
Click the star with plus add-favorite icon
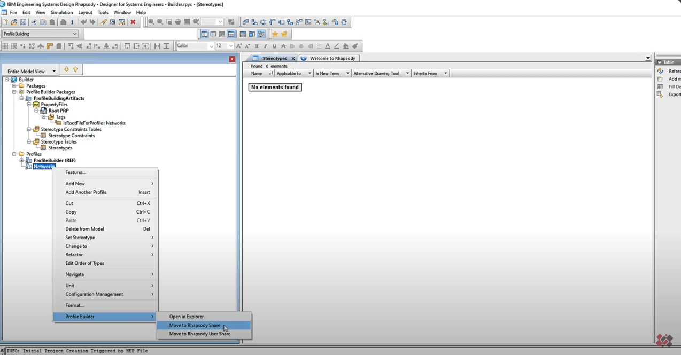coord(284,34)
